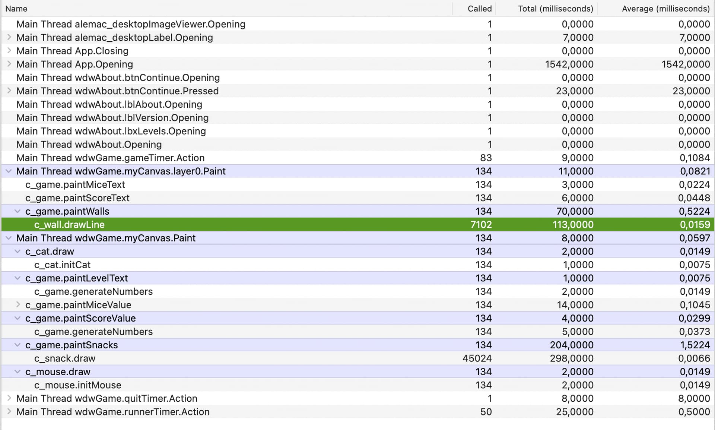
Task: Click the 70,0000 total value
Action: pyautogui.click(x=575, y=211)
